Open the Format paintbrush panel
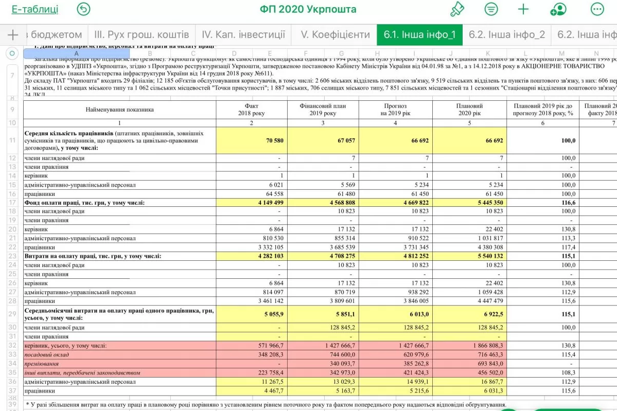 pos(457,9)
